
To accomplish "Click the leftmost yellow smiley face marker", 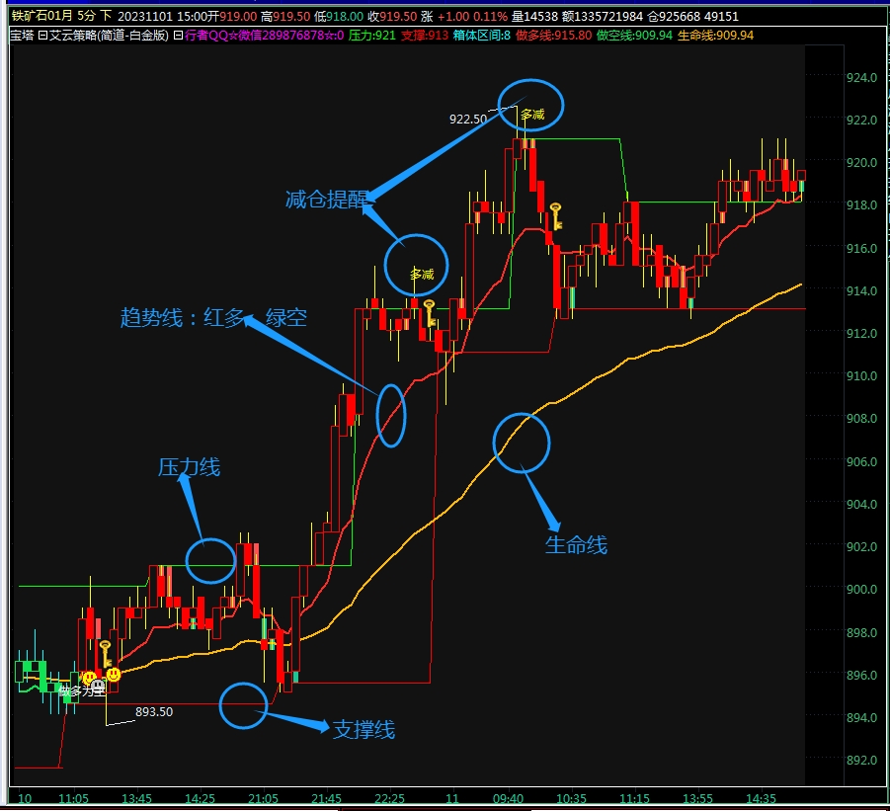I will pyautogui.click(x=89, y=678).
